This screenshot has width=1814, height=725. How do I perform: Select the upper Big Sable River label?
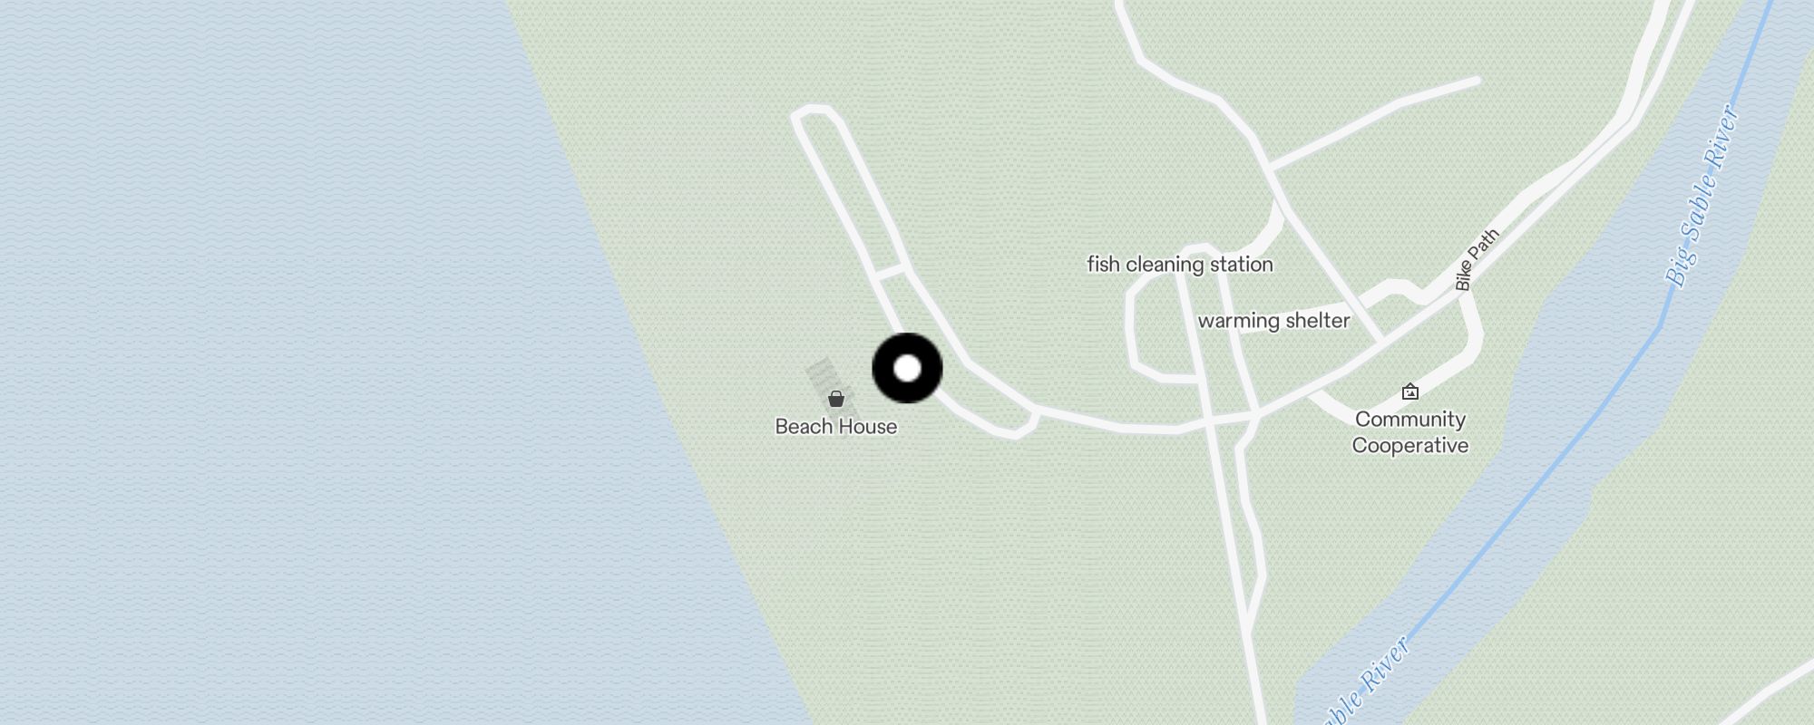[1702, 196]
